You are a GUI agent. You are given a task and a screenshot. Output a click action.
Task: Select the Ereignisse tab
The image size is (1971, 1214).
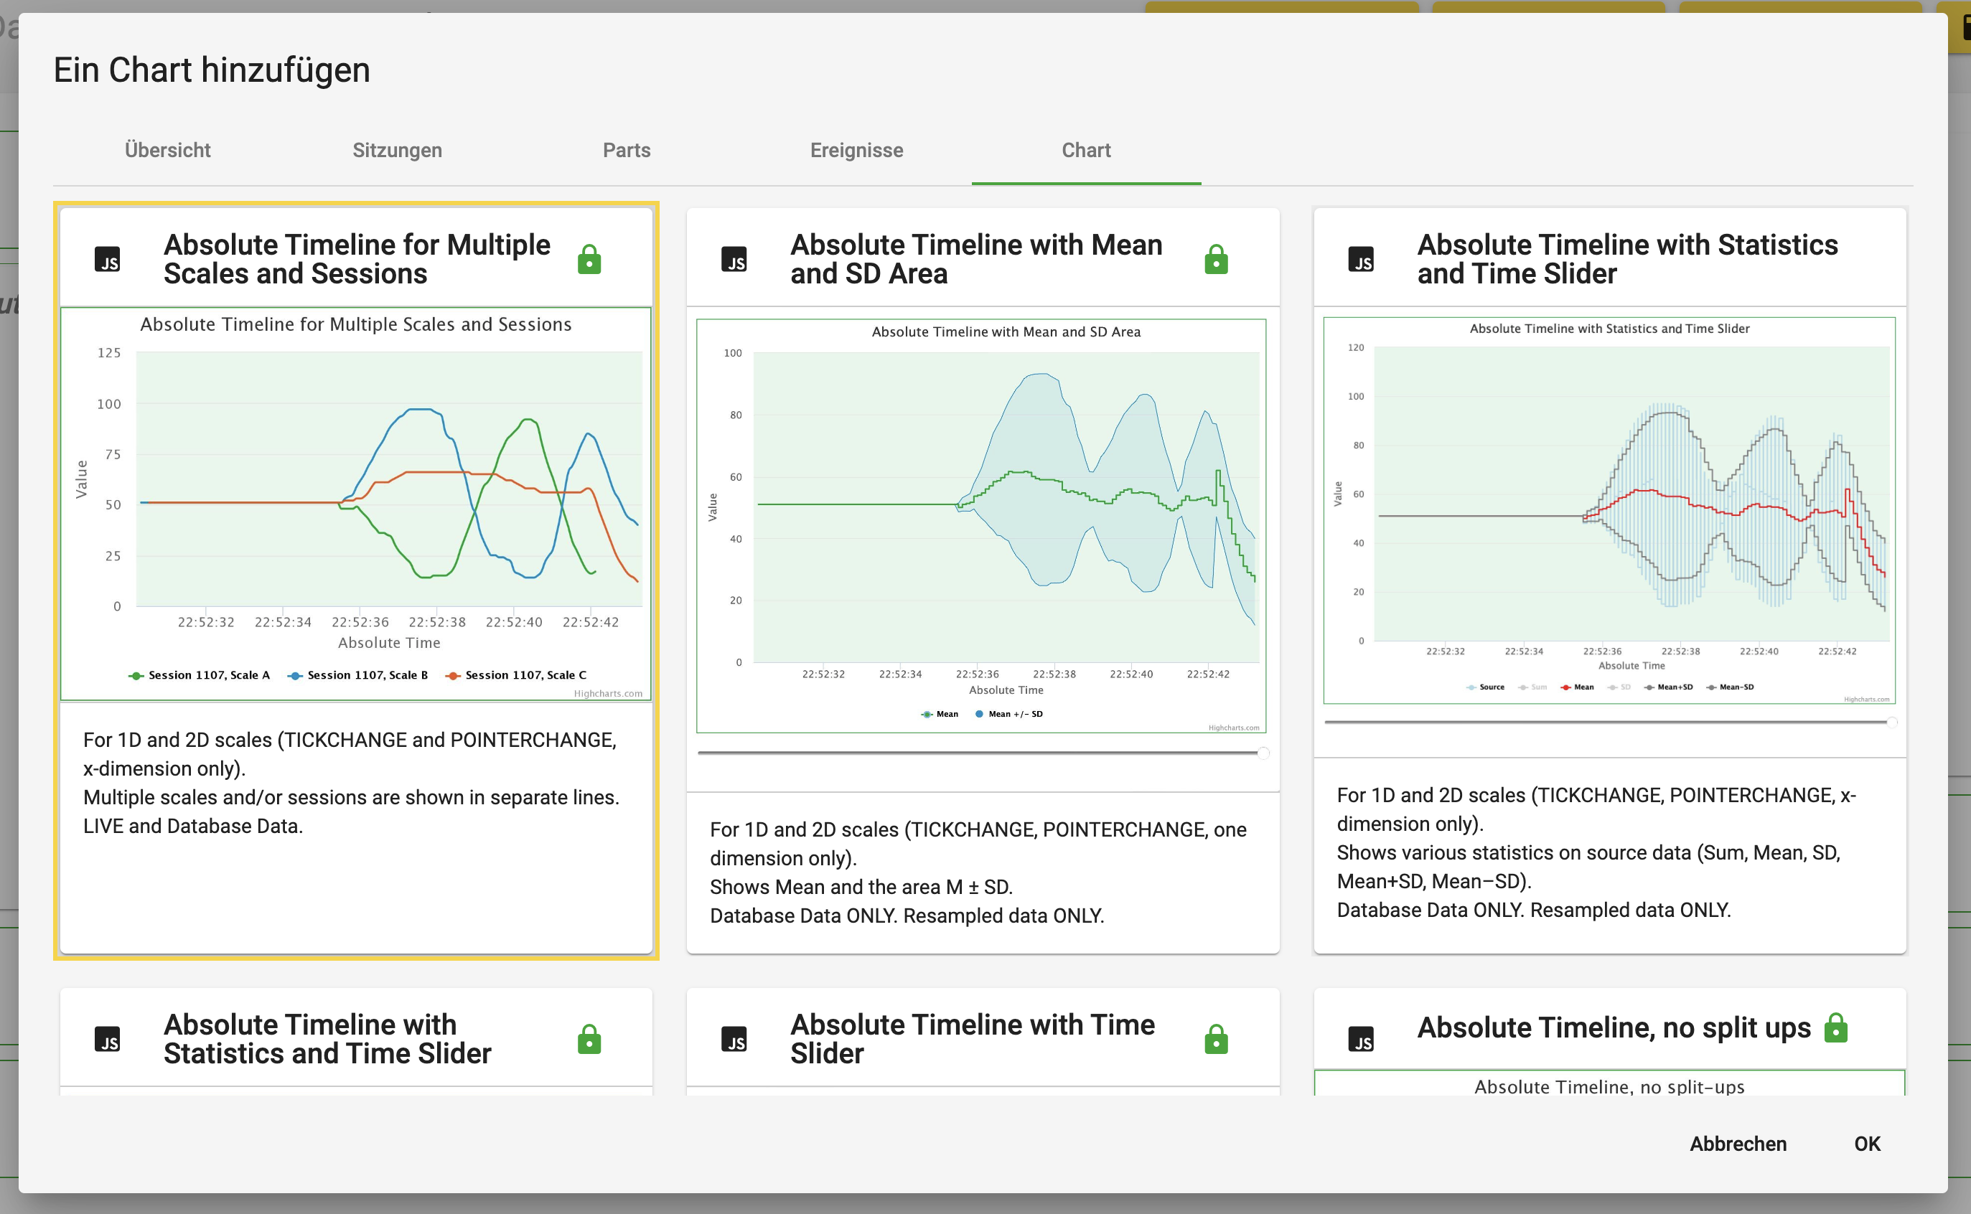856,150
